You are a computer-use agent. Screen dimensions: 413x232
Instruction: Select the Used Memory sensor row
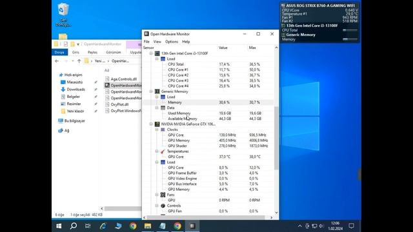coord(208,113)
